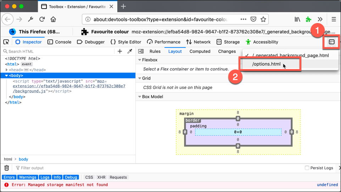Toggle the CSS filter button

point(89,177)
